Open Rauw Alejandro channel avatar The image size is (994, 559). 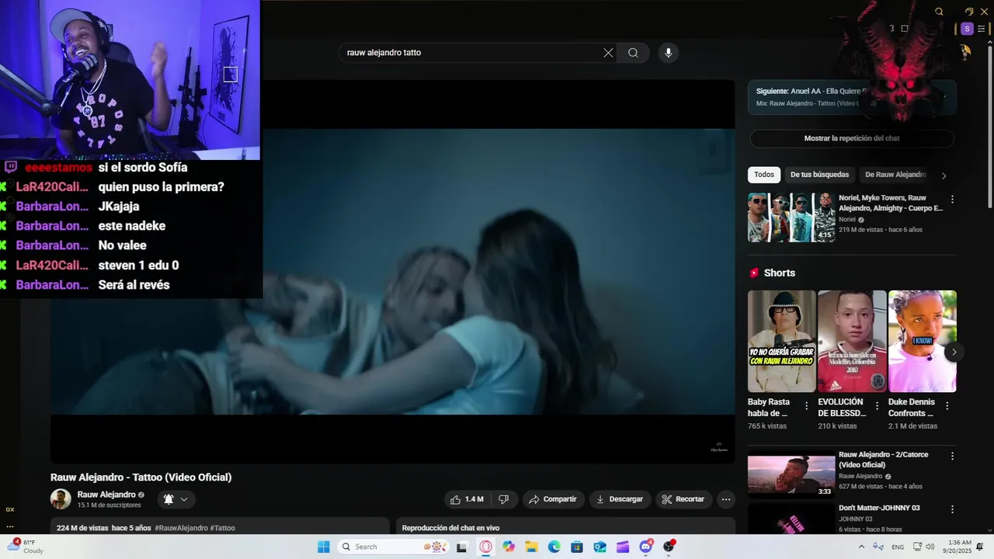point(61,499)
